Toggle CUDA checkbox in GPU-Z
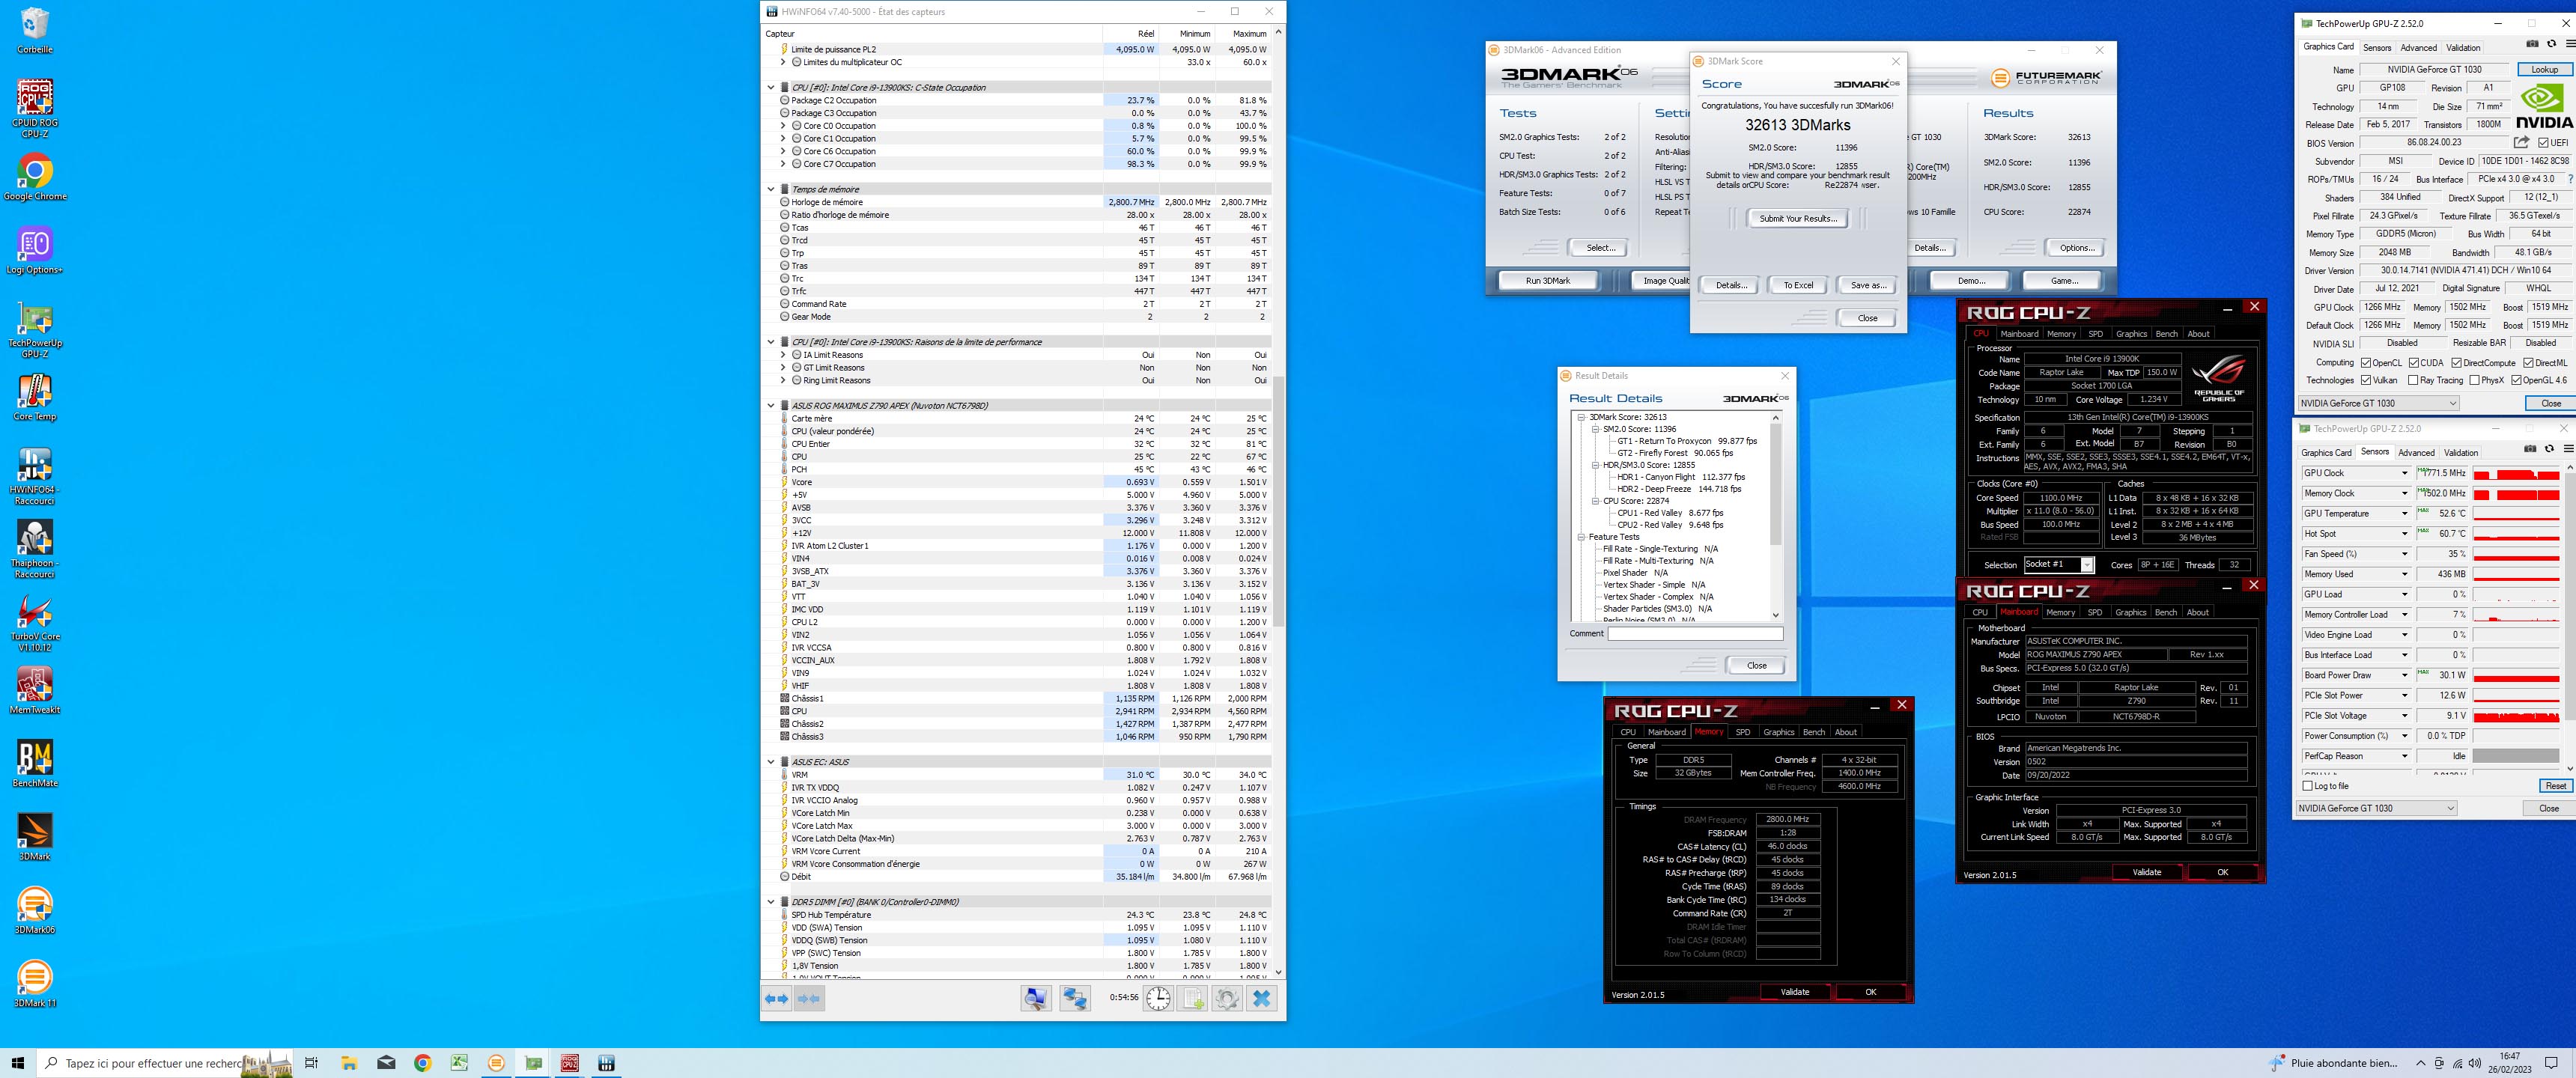The width and height of the screenshot is (2576, 1078). 2414,363
